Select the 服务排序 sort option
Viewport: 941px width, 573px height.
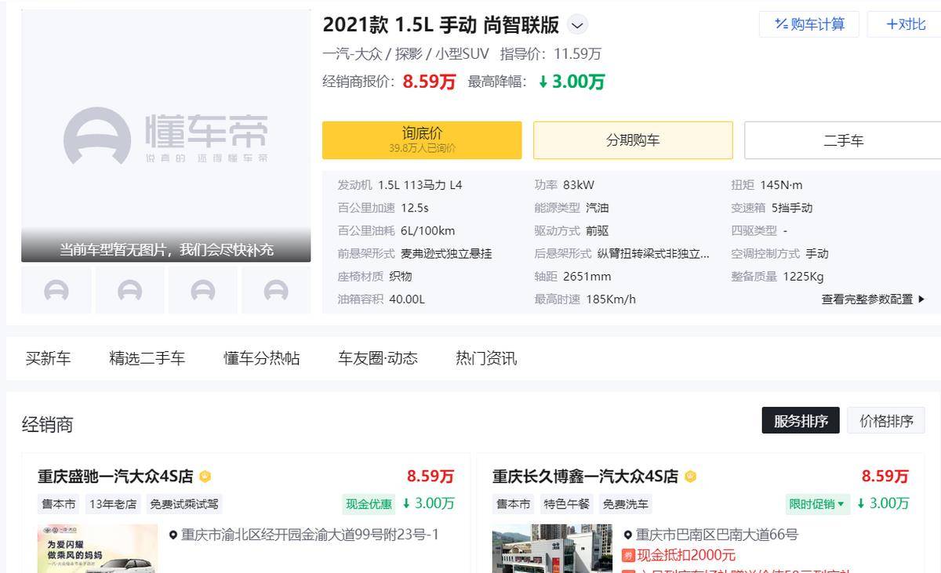[801, 420]
